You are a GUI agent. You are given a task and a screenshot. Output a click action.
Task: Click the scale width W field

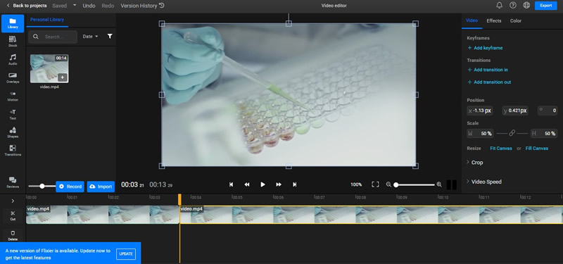(x=480, y=133)
